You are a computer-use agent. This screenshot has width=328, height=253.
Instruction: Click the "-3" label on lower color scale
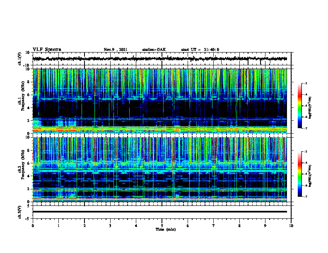pos(305,152)
